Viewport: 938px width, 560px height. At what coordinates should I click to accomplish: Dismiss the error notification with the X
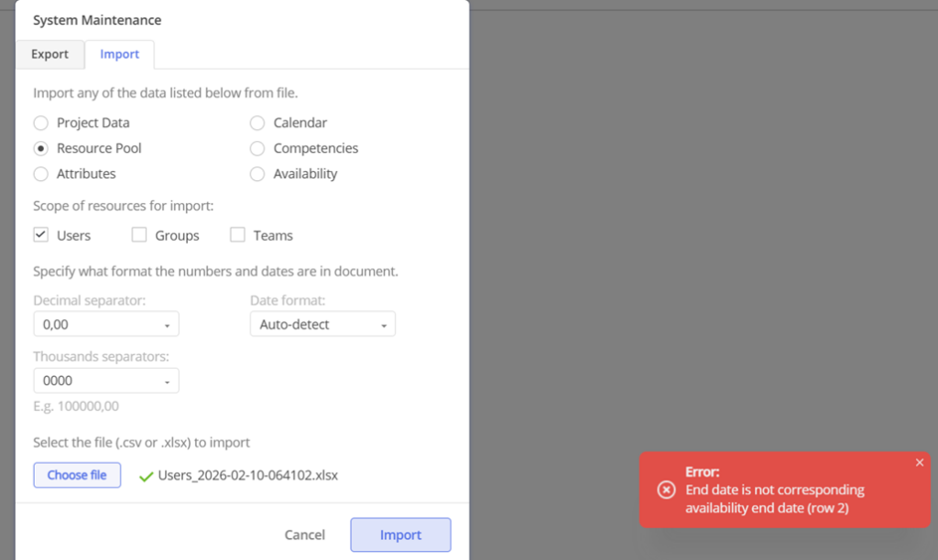click(x=920, y=463)
